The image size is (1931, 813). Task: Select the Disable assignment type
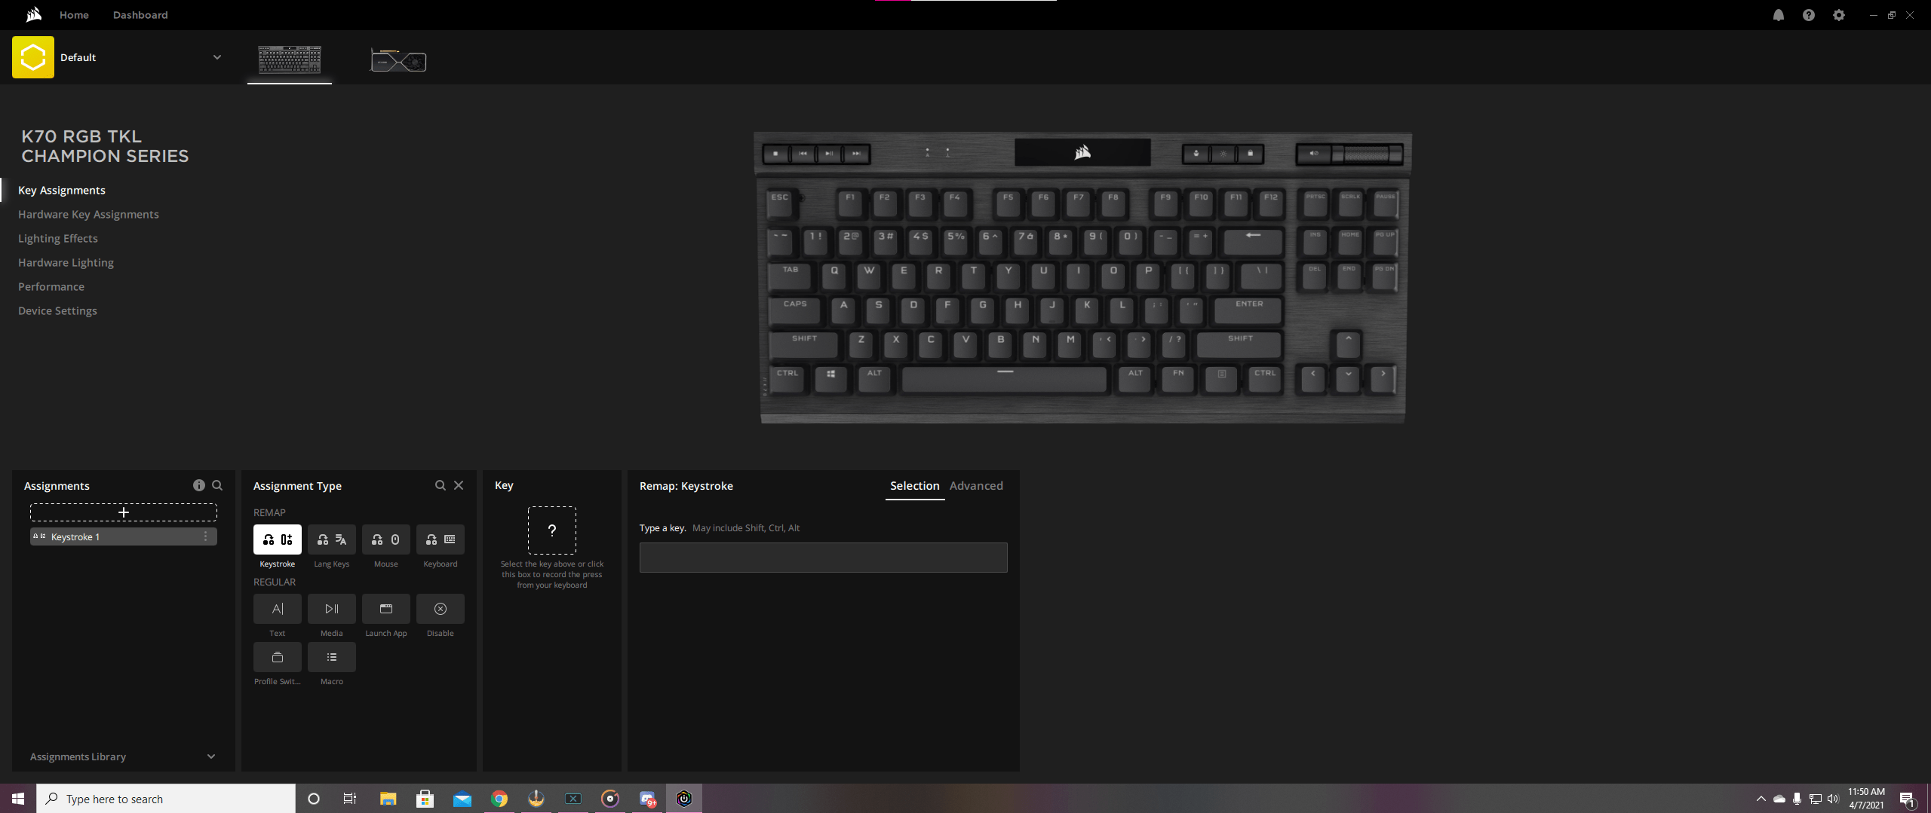[440, 609]
